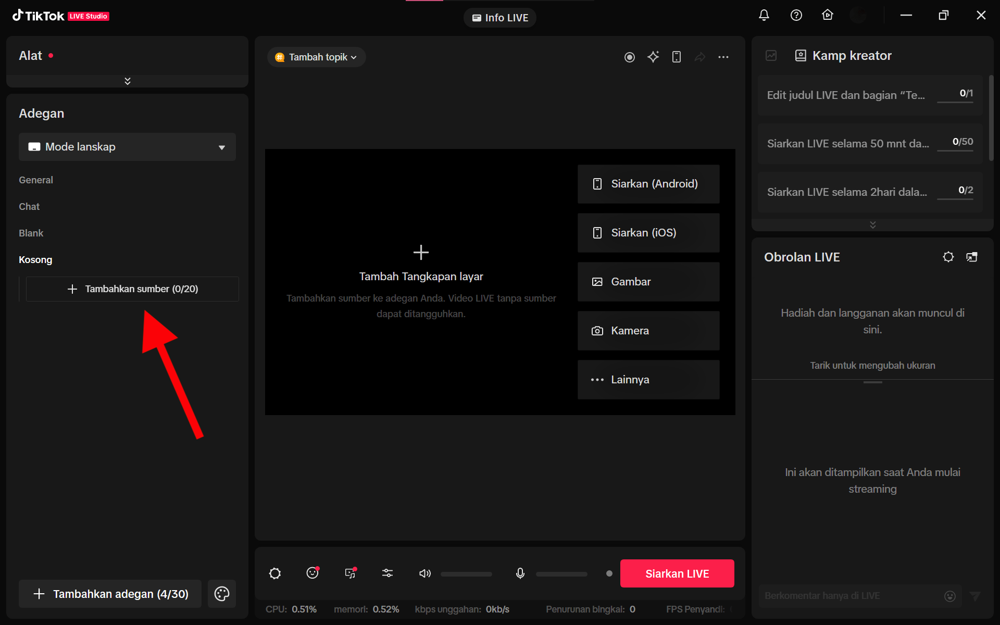Screen dimensions: 1000x625
Task: Mute the microphone
Action: [x=520, y=573]
